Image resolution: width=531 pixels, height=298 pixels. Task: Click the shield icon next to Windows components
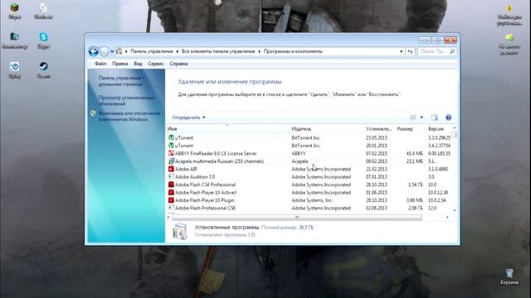93,113
